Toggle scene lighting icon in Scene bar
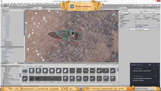The image size is (161, 91). pyautogui.click(x=40, y=9)
